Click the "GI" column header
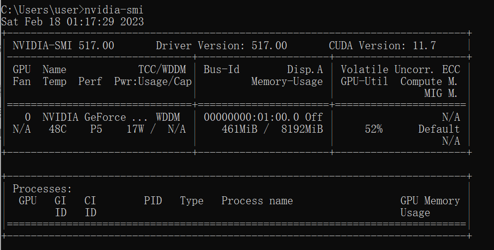 [61, 201]
